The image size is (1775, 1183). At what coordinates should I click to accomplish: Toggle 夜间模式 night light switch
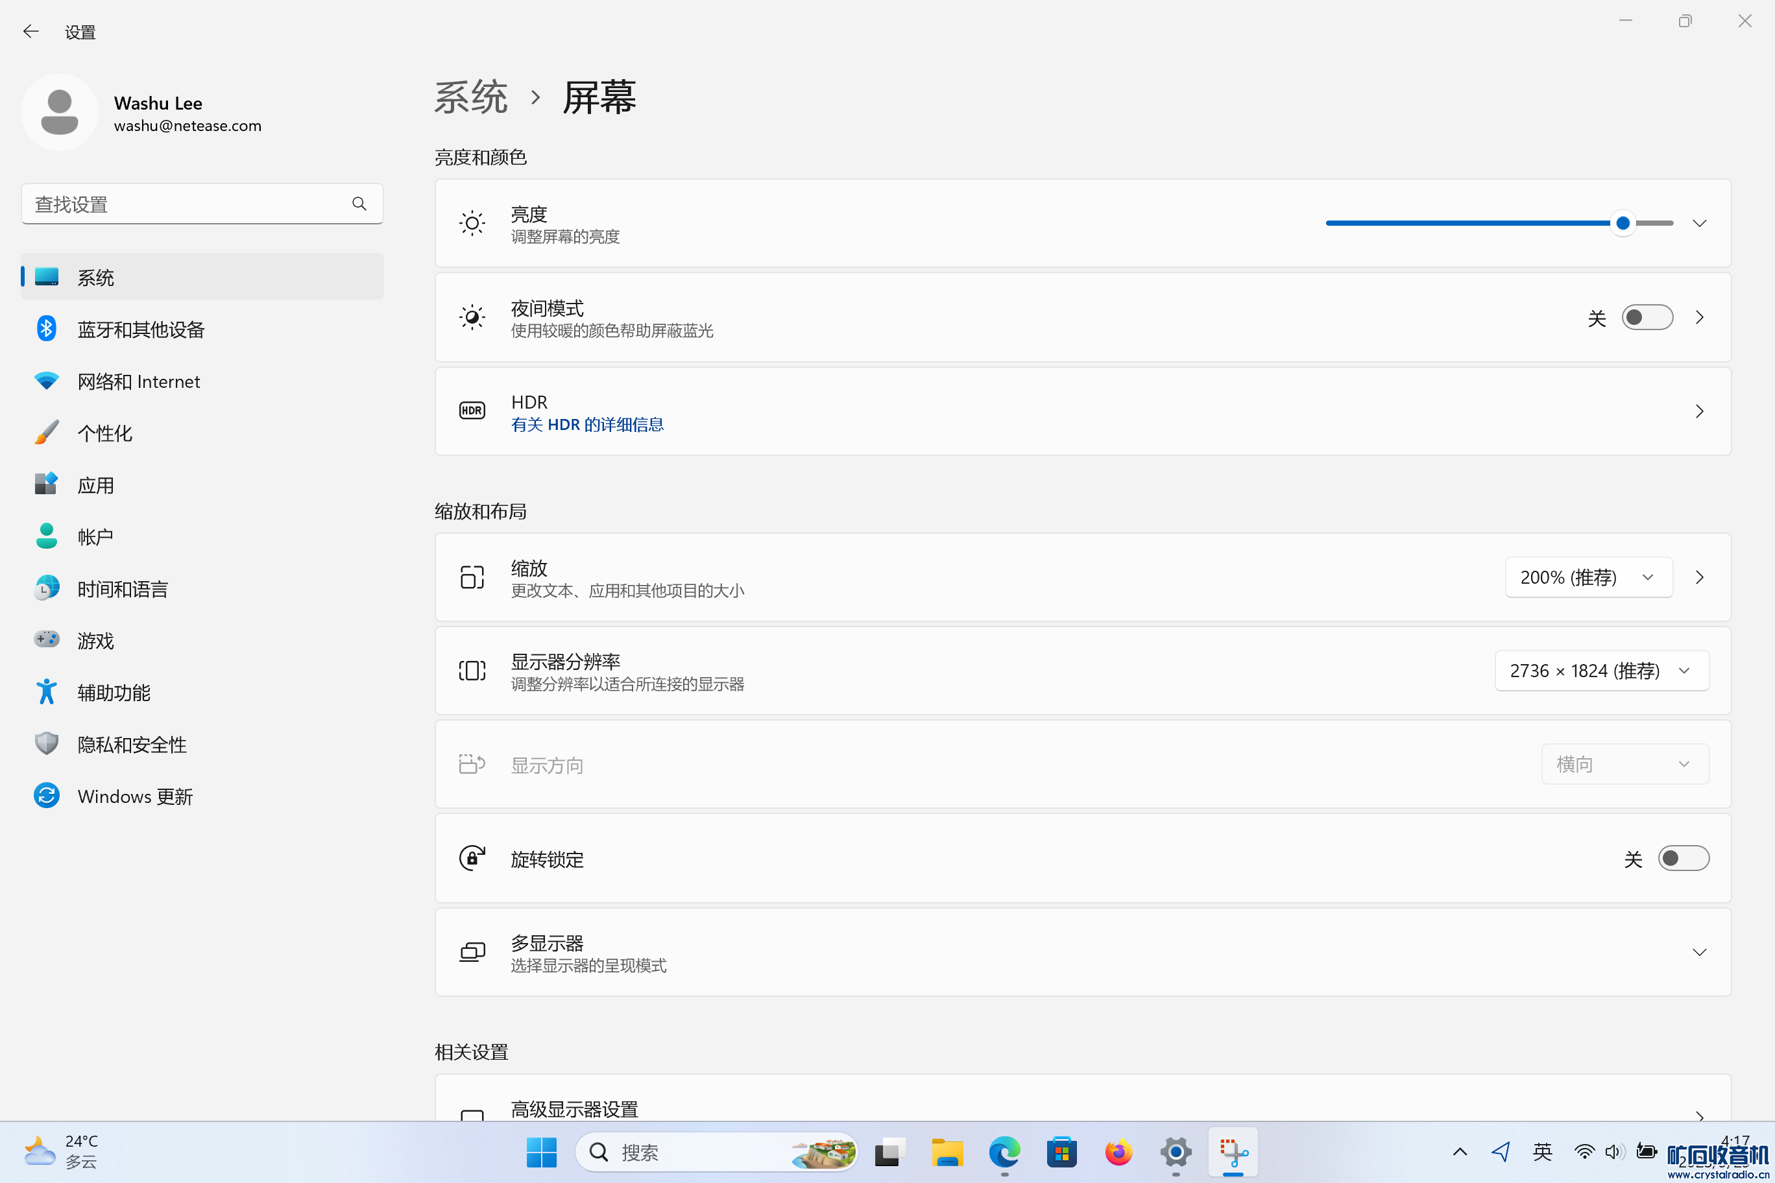pos(1647,318)
